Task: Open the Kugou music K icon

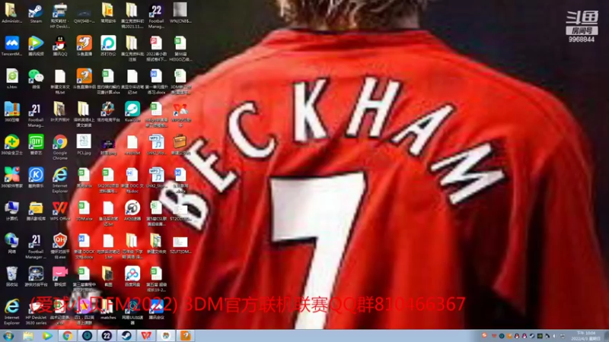Action: tap(36, 178)
